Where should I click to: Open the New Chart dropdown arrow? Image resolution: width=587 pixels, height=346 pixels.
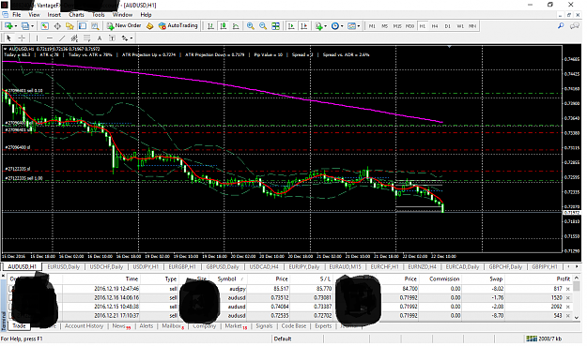click(x=16, y=26)
